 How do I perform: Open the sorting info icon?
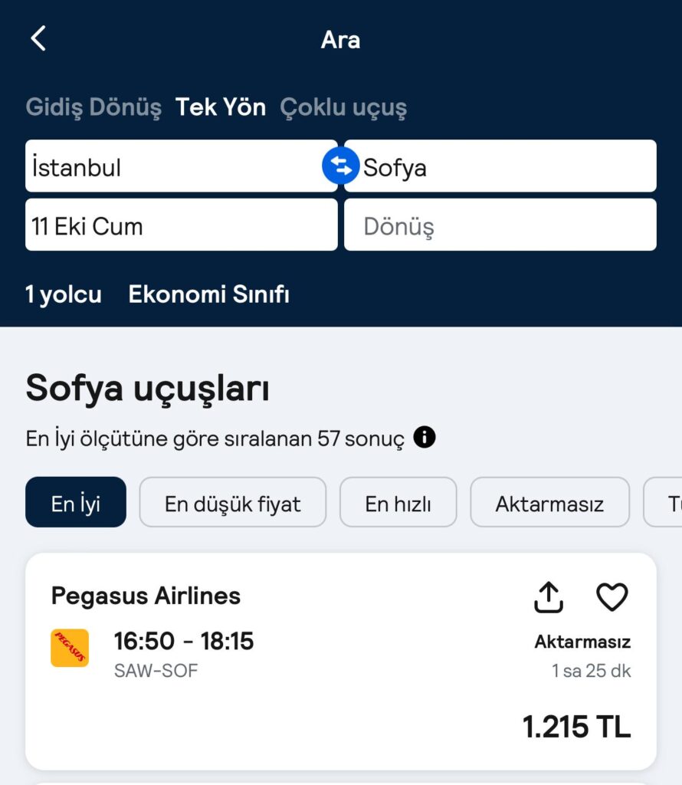coord(425,437)
